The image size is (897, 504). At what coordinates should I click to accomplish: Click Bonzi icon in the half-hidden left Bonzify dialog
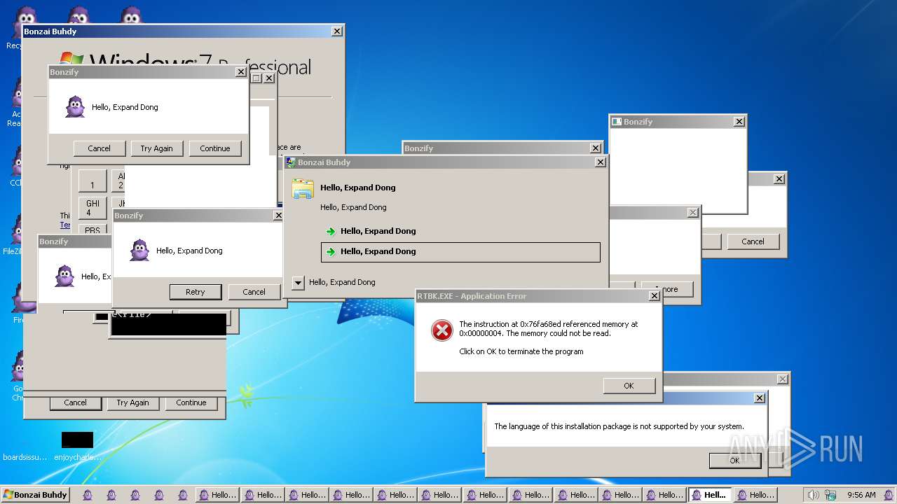pyautogui.click(x=65, y=276)
